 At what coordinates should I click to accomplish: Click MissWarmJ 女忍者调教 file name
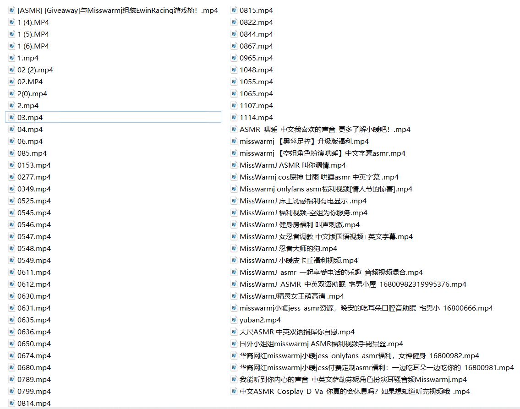[x=326, y=237]
